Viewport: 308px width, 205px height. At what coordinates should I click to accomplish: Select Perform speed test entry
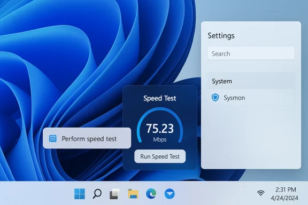(x=87, y=138)
